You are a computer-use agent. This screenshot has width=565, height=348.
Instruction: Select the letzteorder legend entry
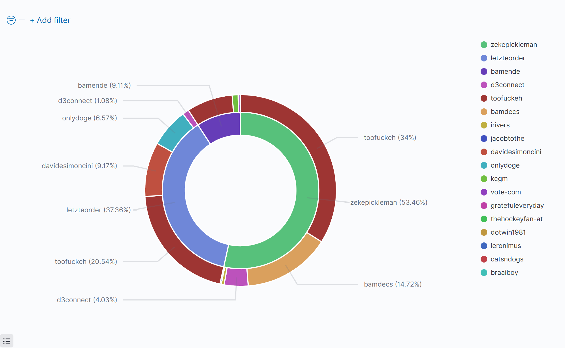507,58
